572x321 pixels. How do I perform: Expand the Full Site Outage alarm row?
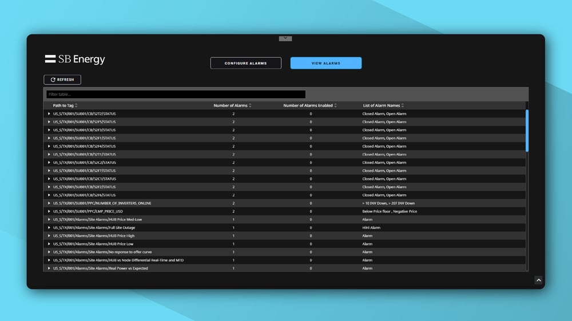click(49, 227)
